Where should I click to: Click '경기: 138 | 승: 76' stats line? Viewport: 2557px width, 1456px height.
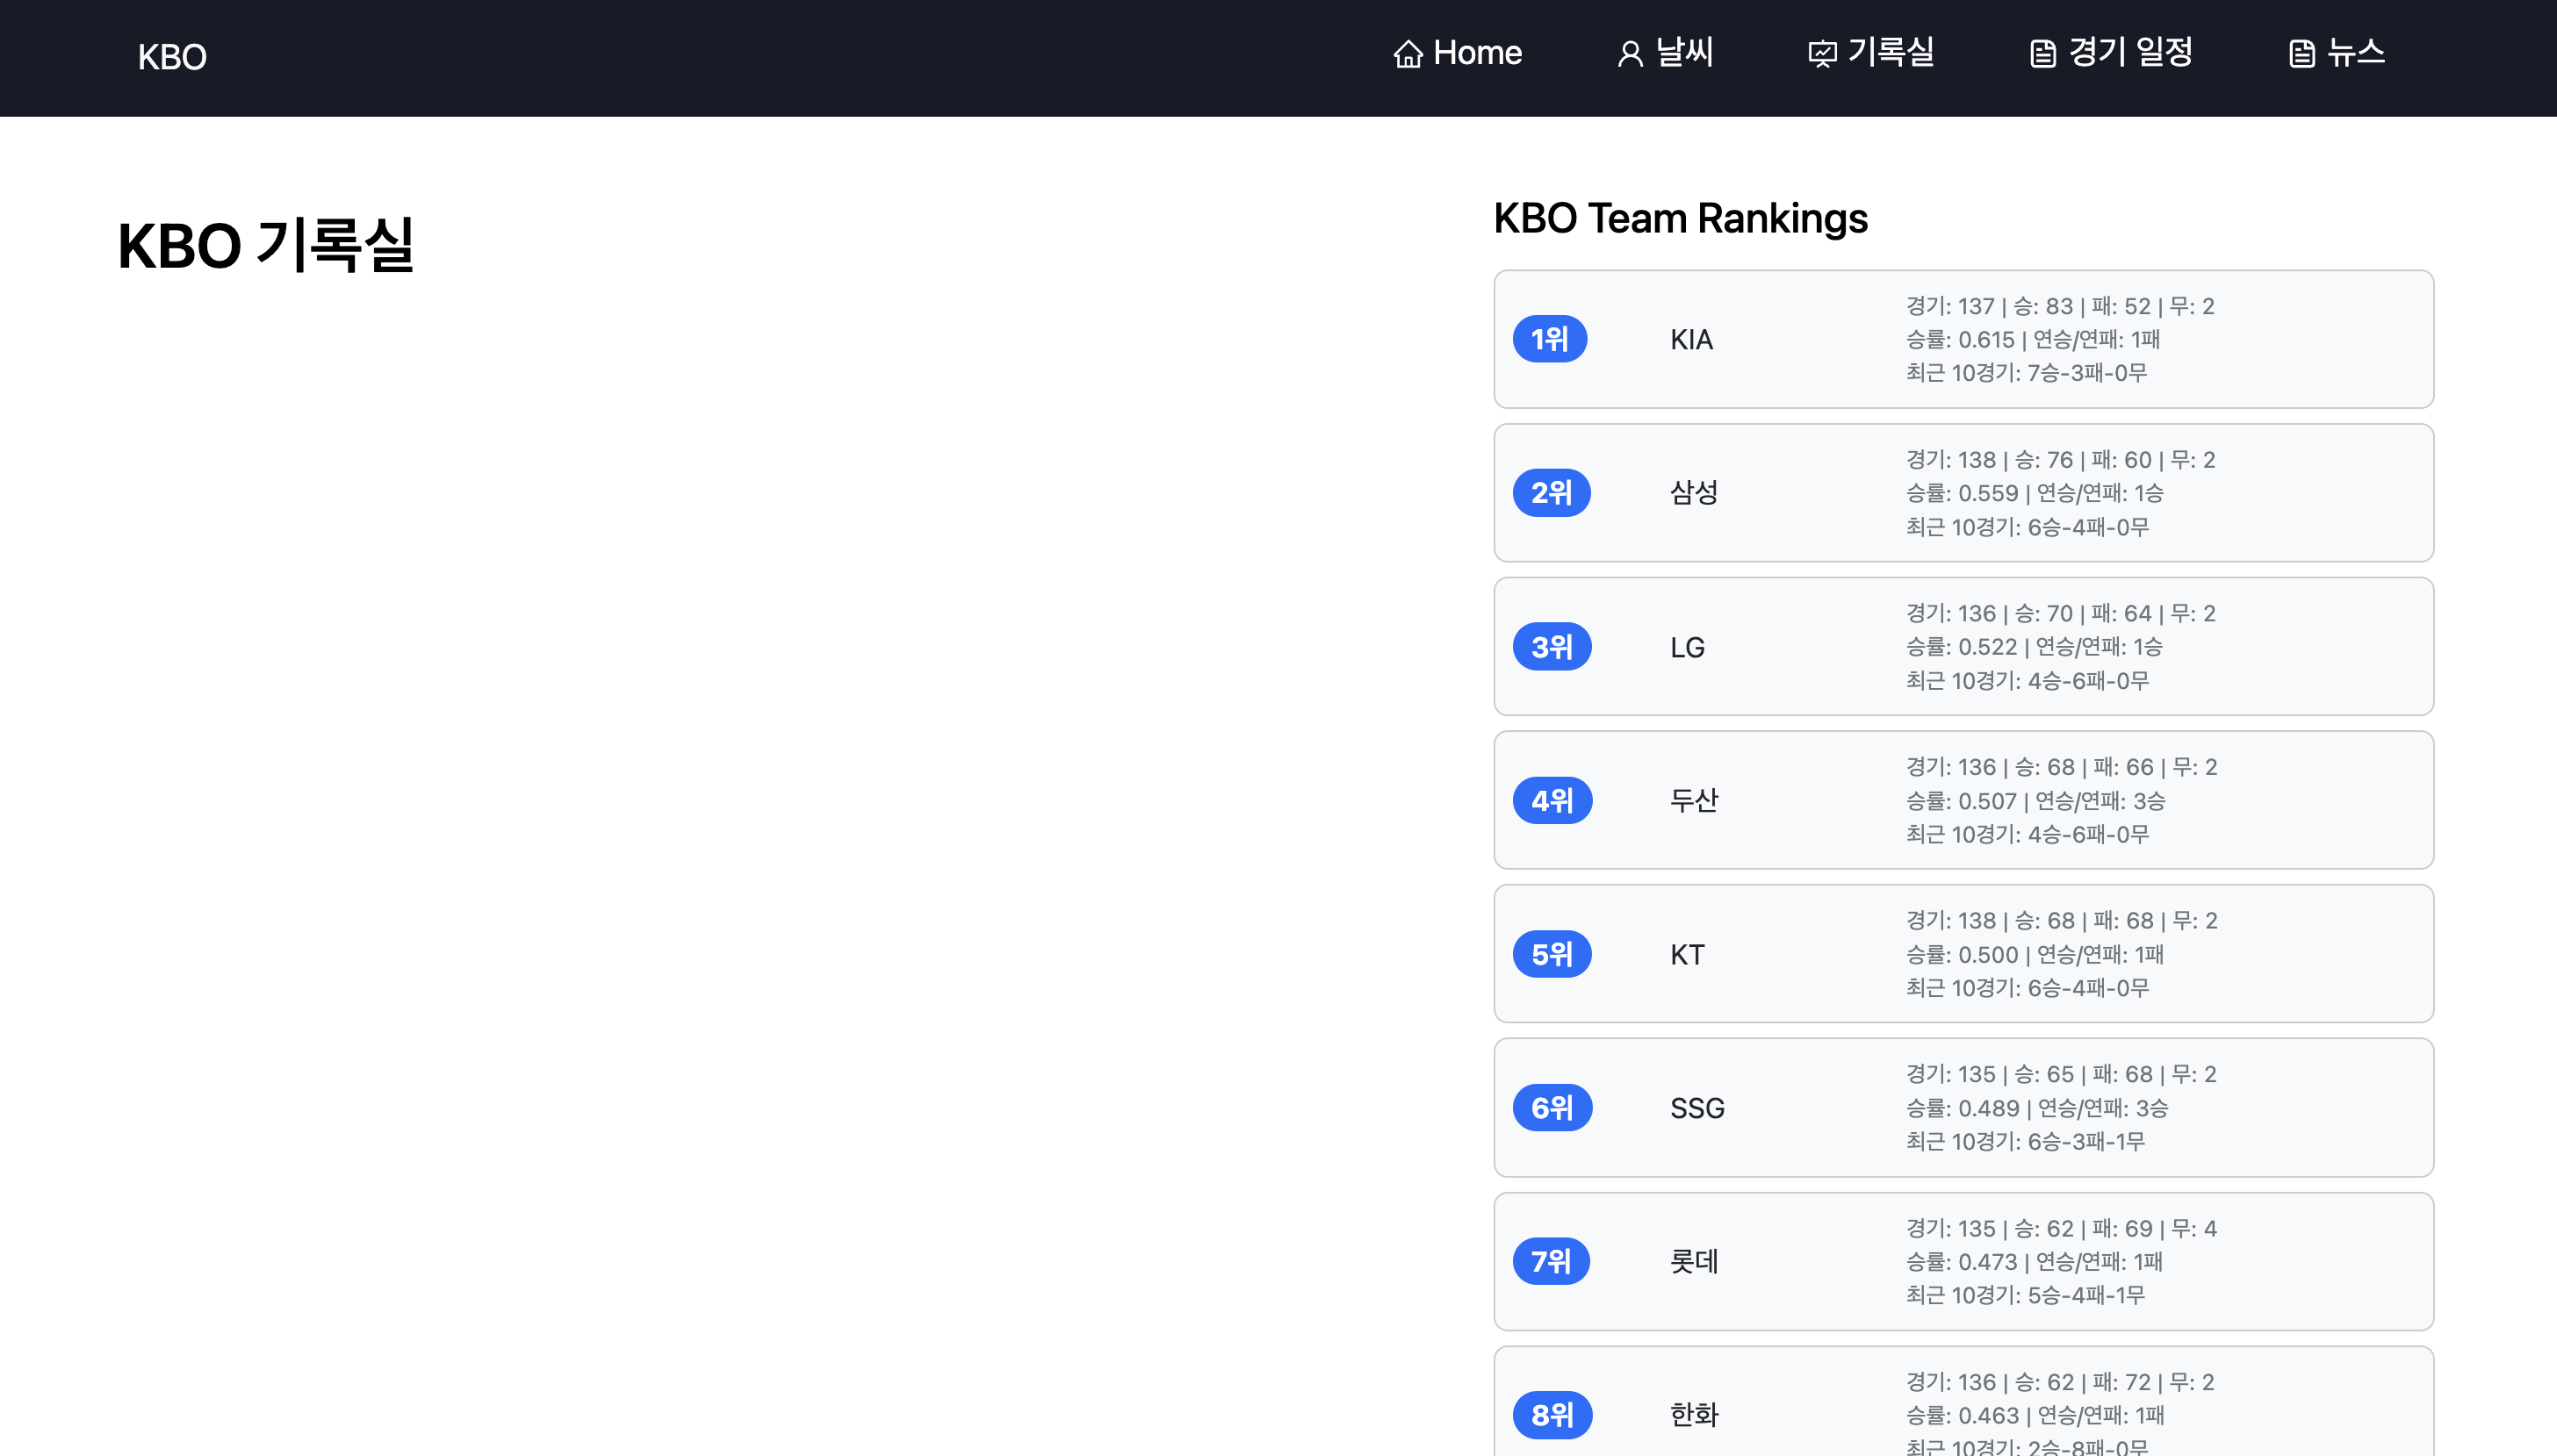click(x=2061, y=460)
